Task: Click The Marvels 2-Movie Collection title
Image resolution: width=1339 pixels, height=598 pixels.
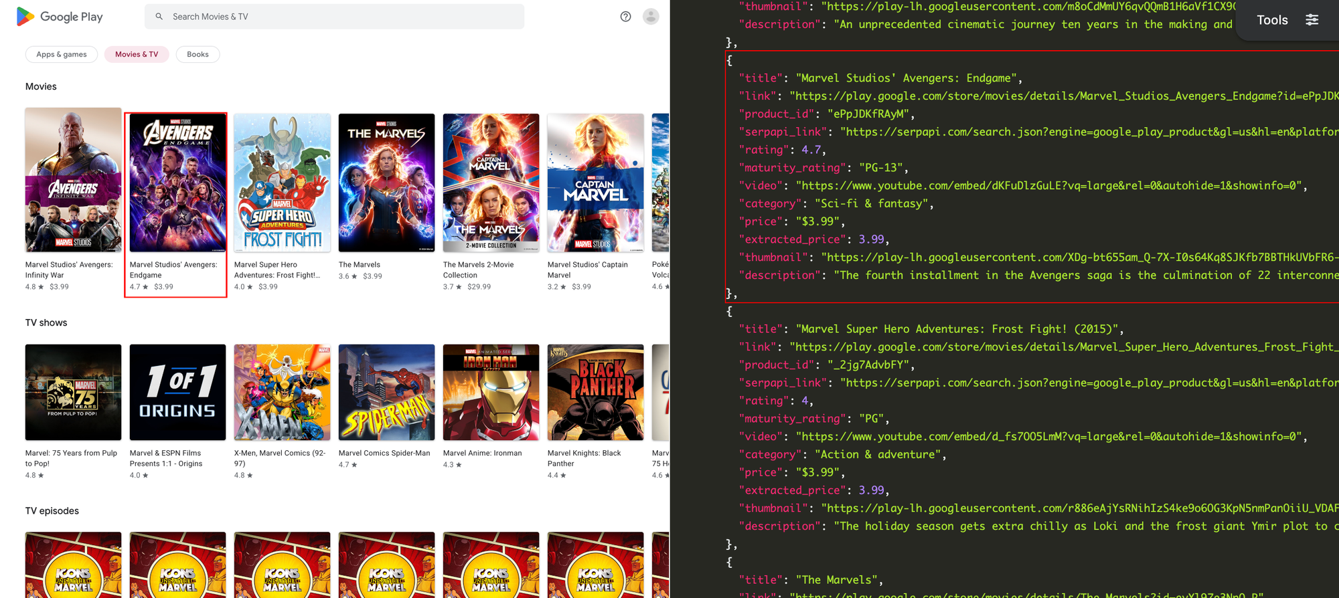Action: pyautogui.click(x=479, y=270)
